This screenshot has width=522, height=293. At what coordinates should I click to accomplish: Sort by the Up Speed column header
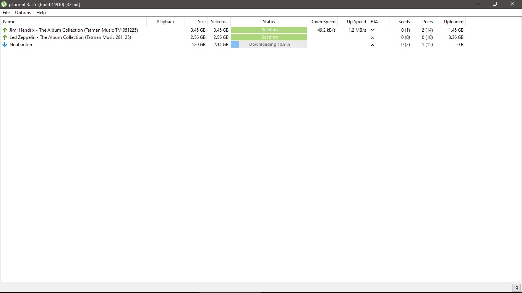(x=353, y=22)
